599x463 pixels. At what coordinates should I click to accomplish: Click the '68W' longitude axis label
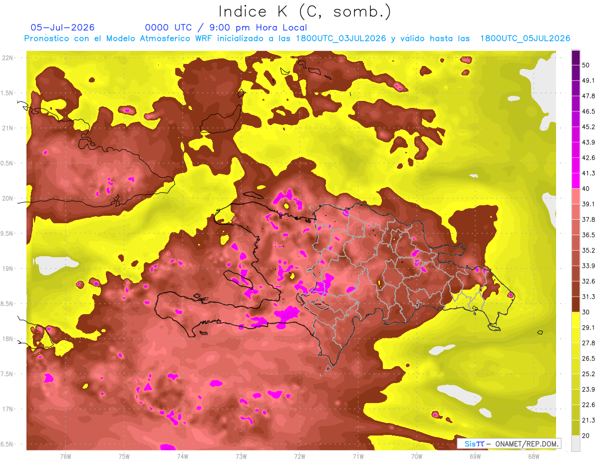534,456
